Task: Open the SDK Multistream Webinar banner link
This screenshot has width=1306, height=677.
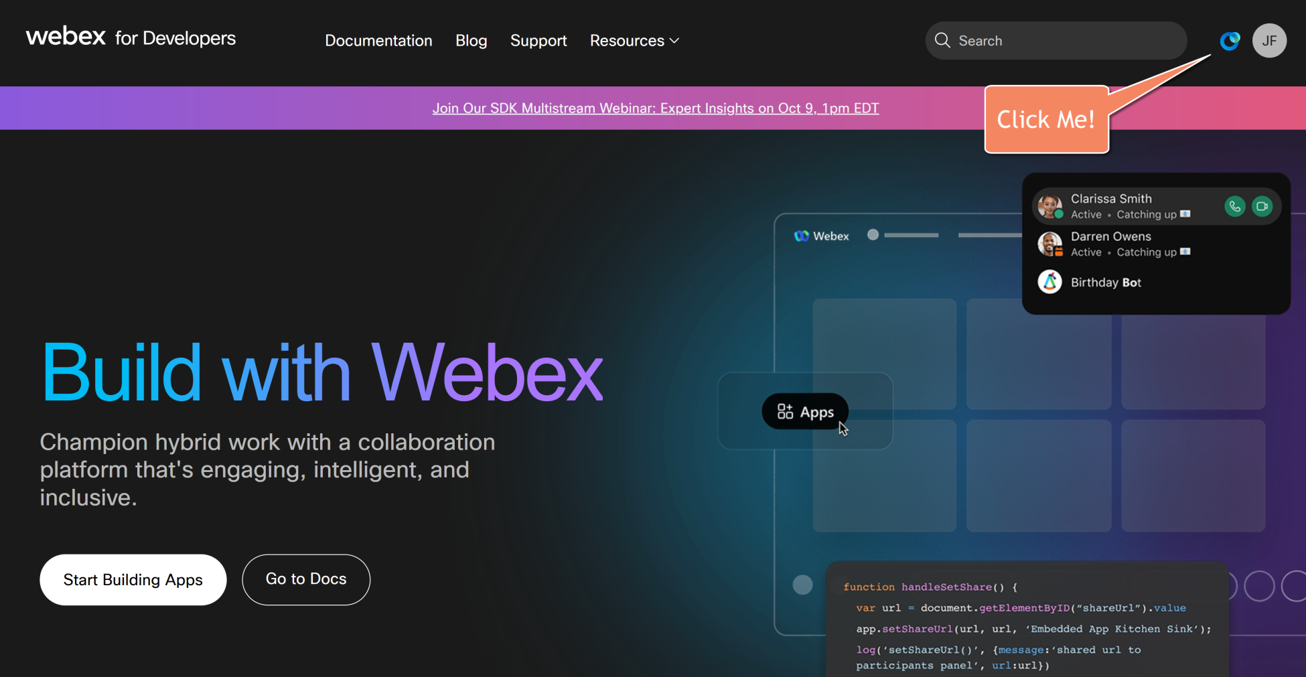Action: pyautogui.click(x=656, y=108)
